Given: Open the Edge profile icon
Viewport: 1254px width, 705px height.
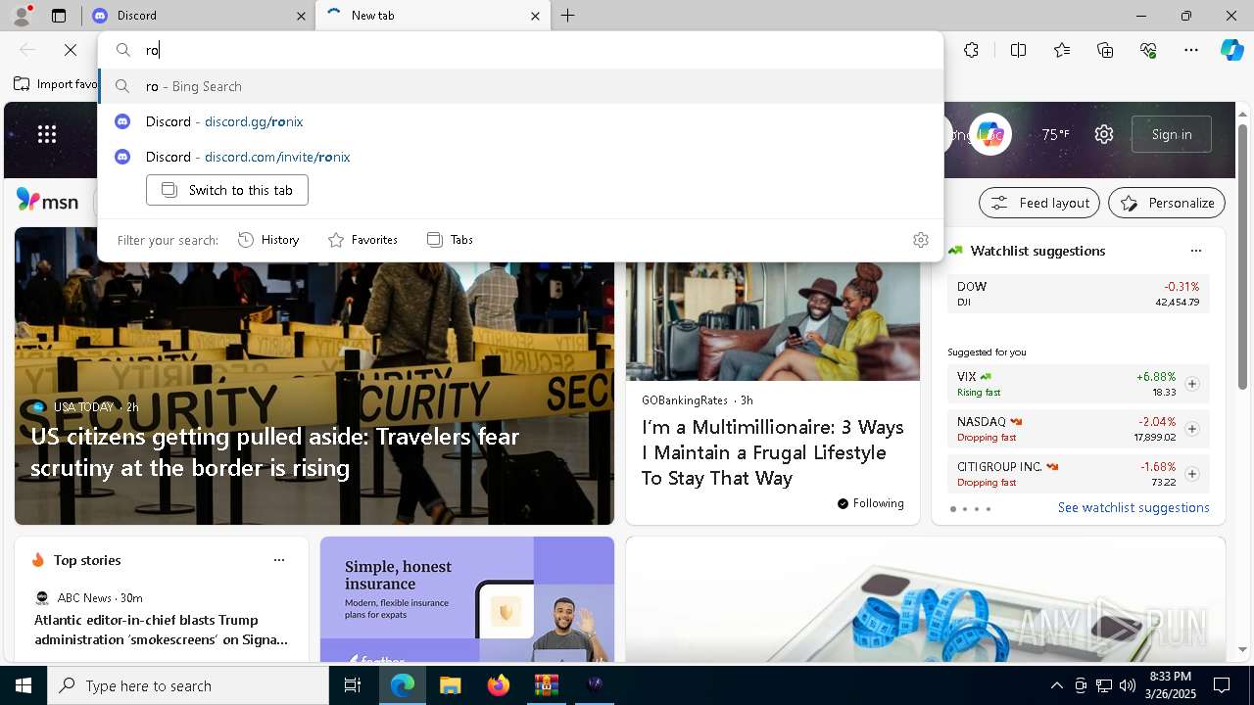Looking at the screenshot, I should point(22,15).
